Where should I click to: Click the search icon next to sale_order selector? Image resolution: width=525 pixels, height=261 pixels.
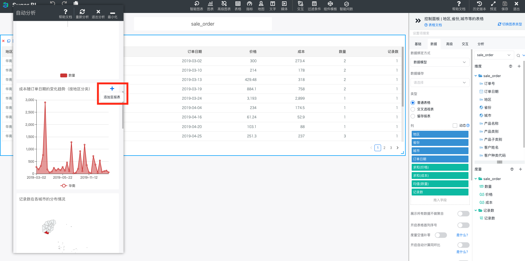click(x=518, y=56)
